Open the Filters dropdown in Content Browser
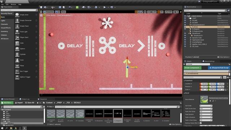This screenshot has width=231, height=130. (51, 107)
